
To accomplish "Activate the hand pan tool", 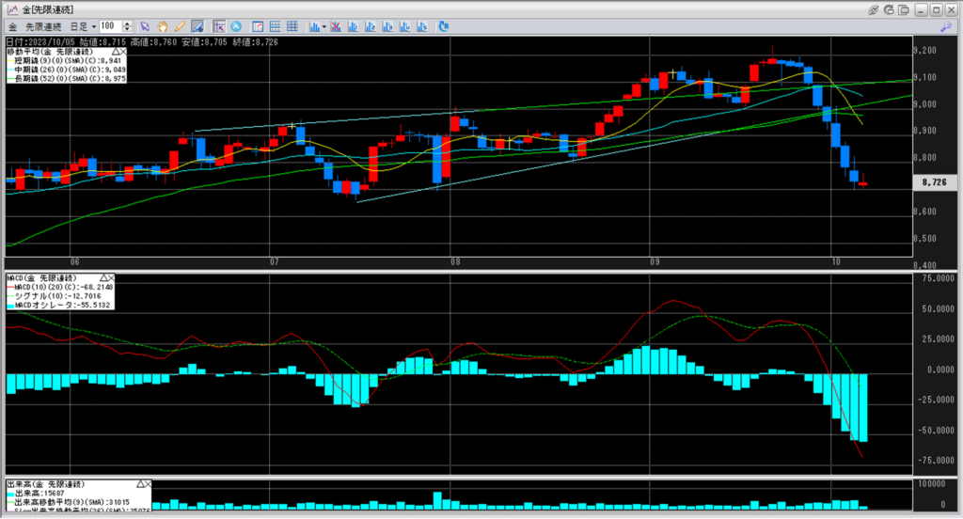I will pos(164,26).
